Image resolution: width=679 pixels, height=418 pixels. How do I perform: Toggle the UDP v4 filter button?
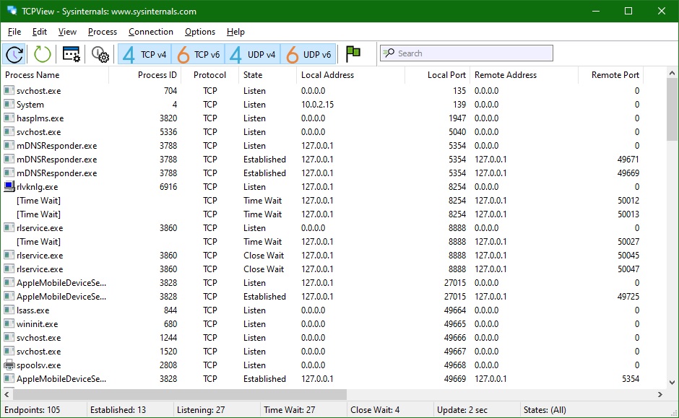click(253, 55)
